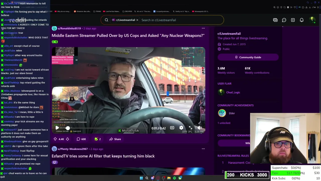The image size is (321, 181).
Task: Open the video settings gear
Action: pyautogui.click(x=181, y=128)
